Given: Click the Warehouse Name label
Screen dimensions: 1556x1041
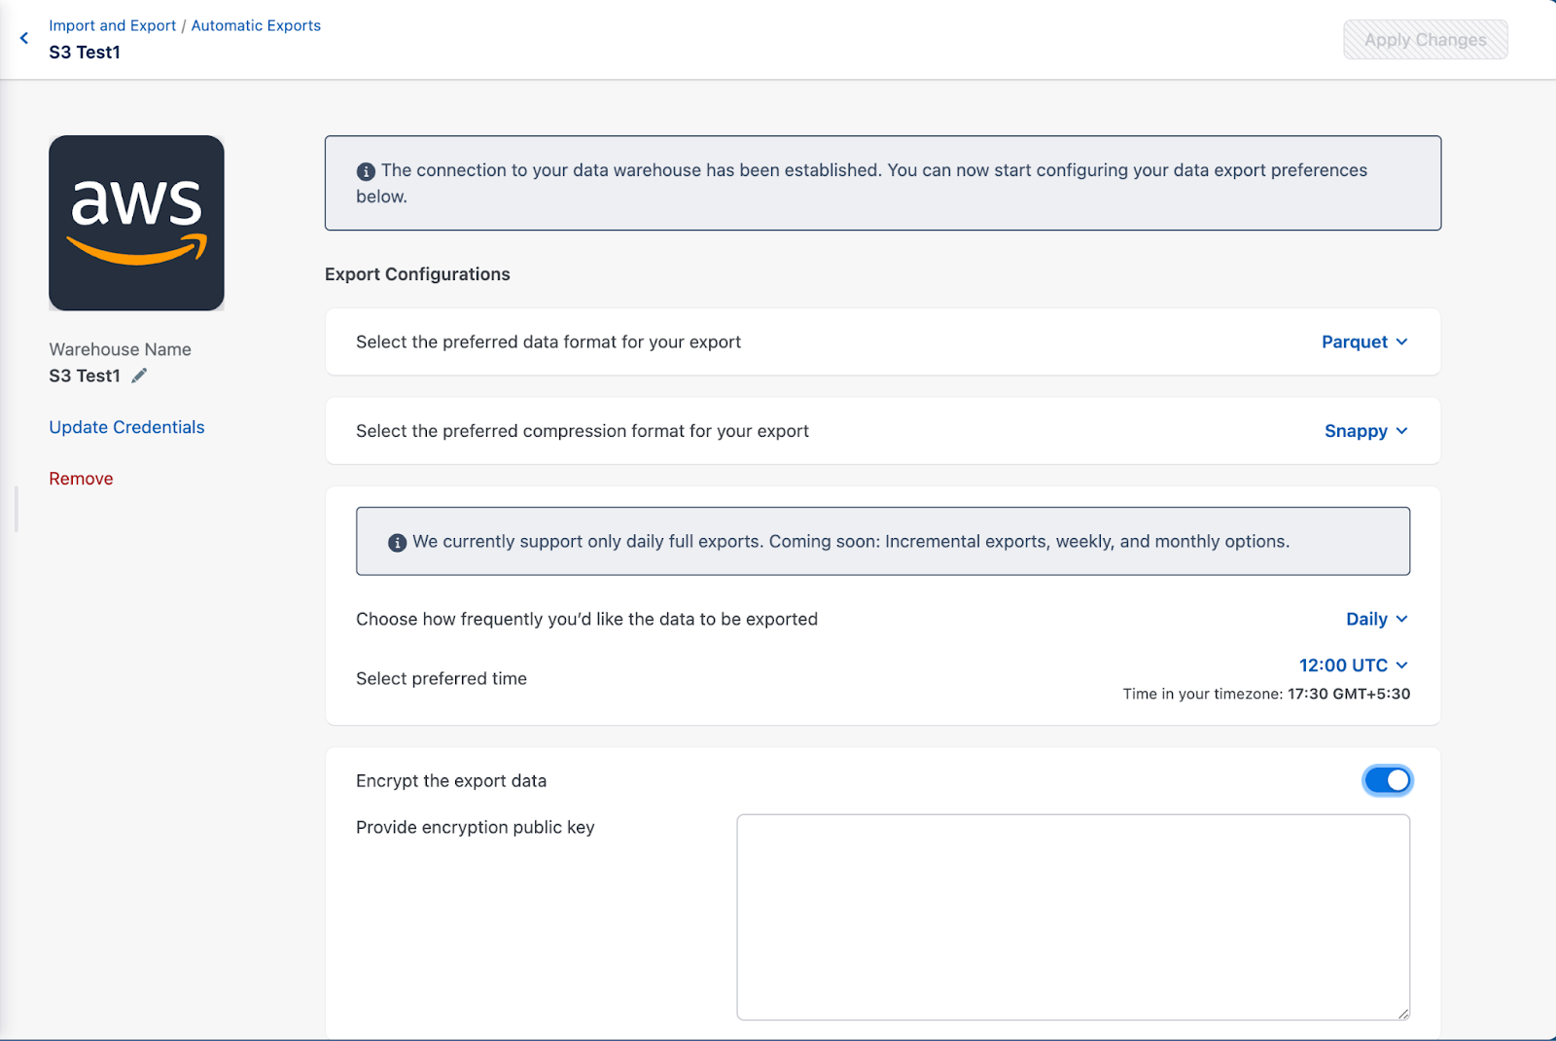Looking at the screenshot, I should click(x=120, y=349).
